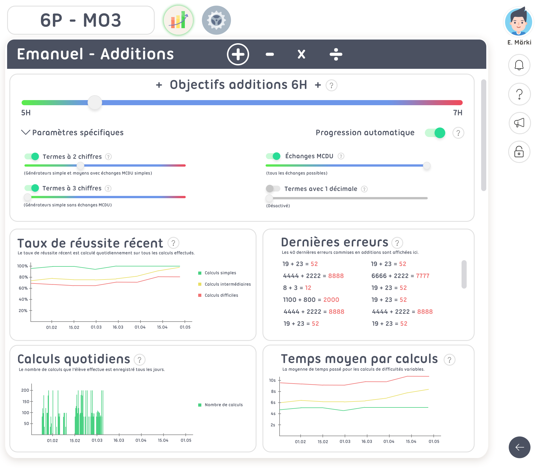Click the Objectifs additions 6H slider handle
Screen dimensions: 546x472
tap(95, 103)
